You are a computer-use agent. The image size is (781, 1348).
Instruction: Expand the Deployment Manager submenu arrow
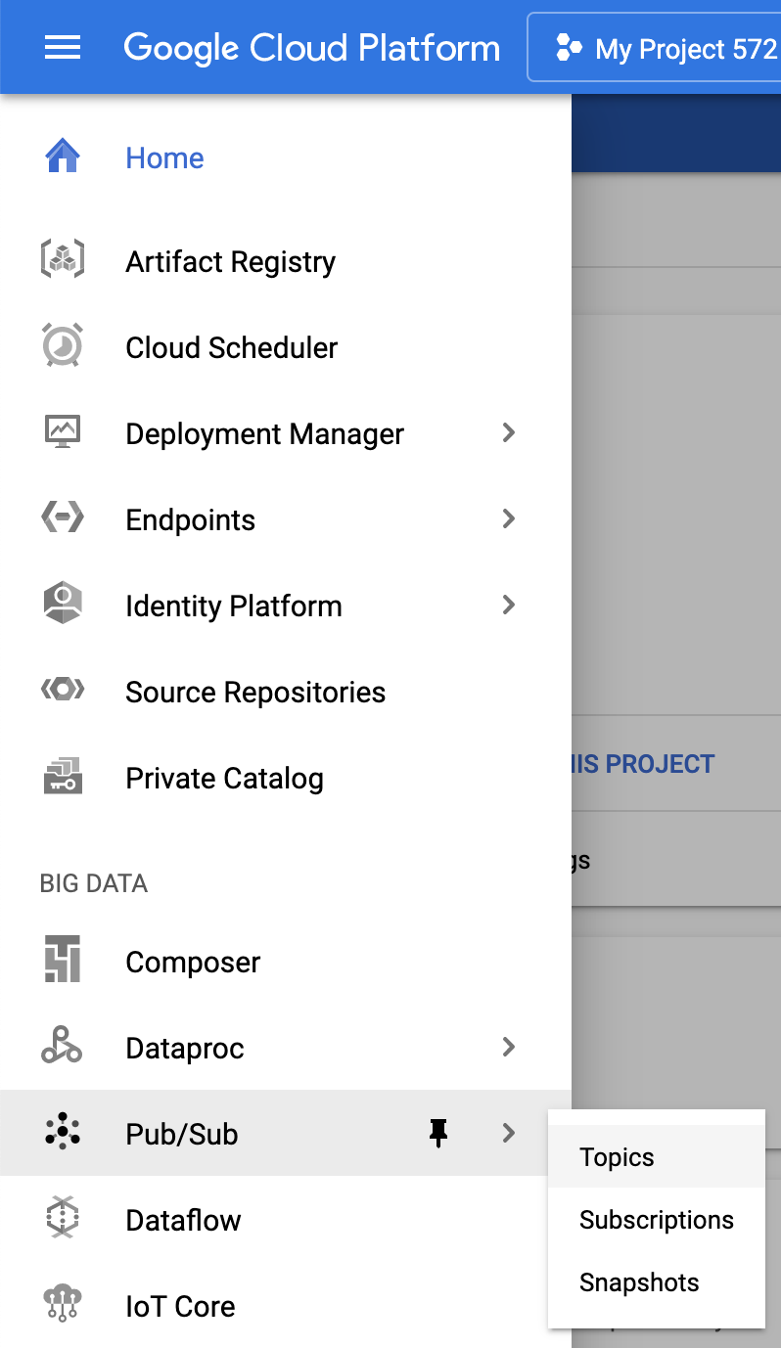(x=508, y=433)
